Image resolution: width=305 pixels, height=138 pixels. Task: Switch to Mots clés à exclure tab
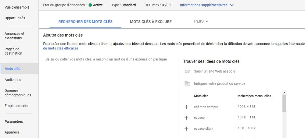coord(151,22)
